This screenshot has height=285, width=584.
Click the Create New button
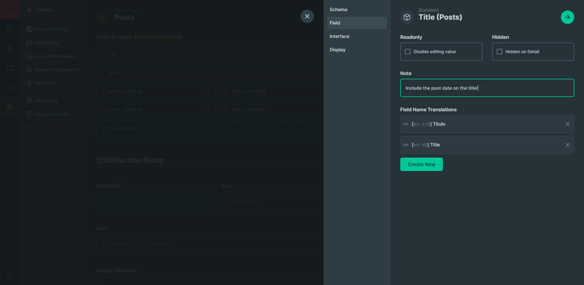[421, 164]
